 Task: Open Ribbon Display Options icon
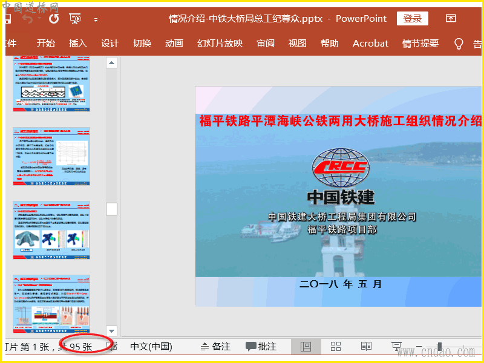(x=451, y=19)
